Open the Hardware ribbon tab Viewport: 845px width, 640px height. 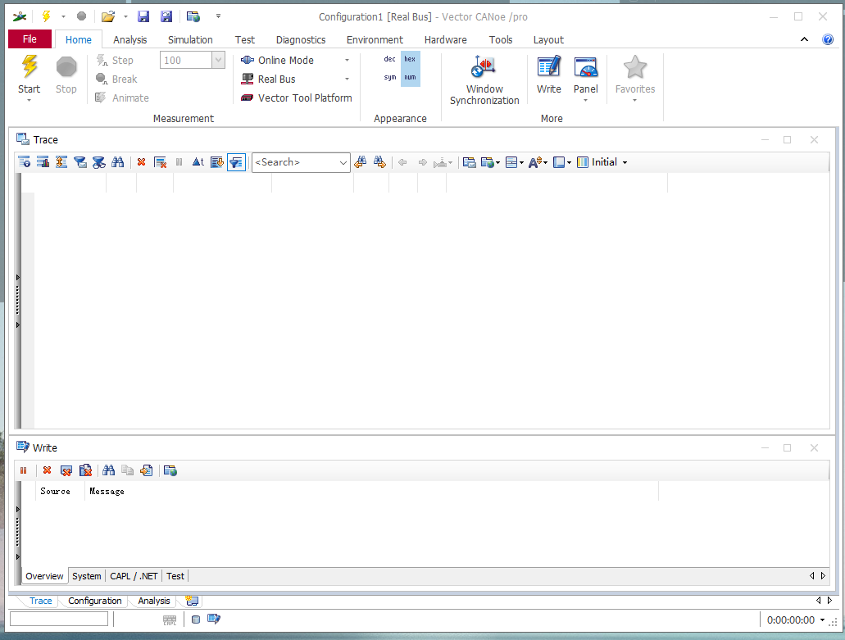tap(446, 40)
